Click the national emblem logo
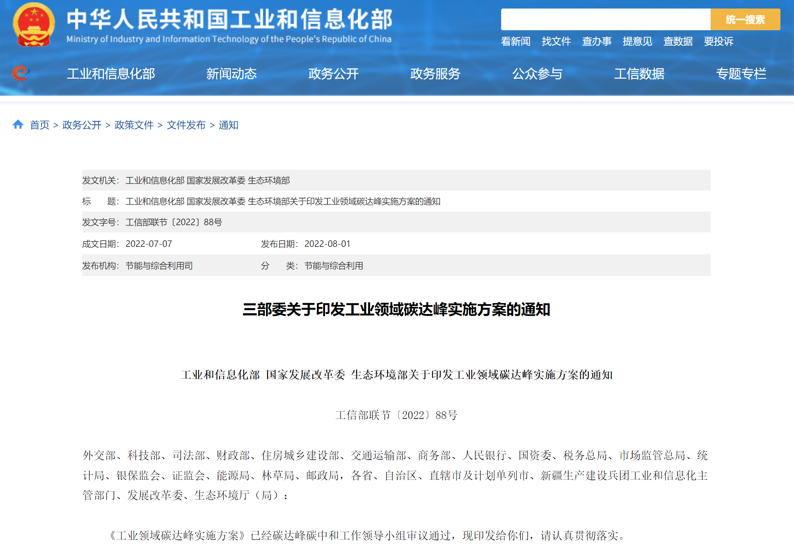The image size is (794, 548). tap(33, 25)
